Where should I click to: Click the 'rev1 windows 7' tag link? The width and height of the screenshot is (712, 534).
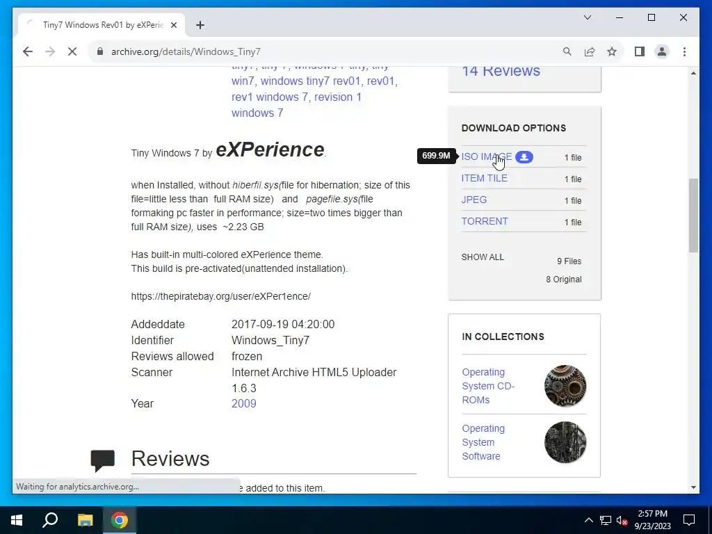(270, 97)
